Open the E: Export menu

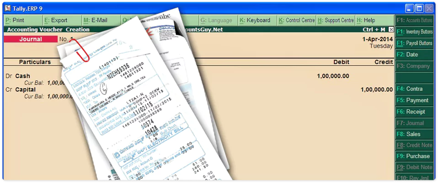(x=62, y=21)
